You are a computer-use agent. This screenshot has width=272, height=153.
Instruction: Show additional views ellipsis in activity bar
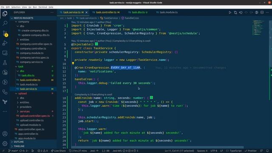5,111
